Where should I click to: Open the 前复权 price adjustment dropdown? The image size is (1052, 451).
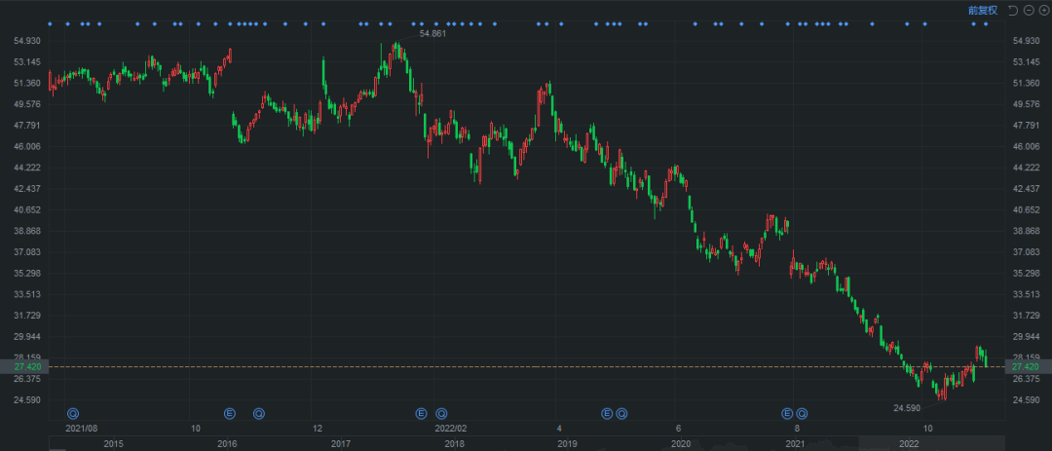click(x=983, y=10)
